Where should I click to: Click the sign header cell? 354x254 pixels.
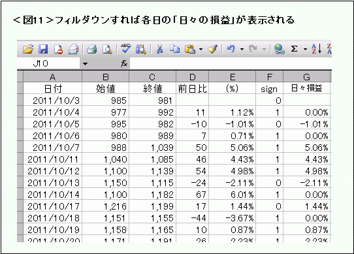[269, 89]
